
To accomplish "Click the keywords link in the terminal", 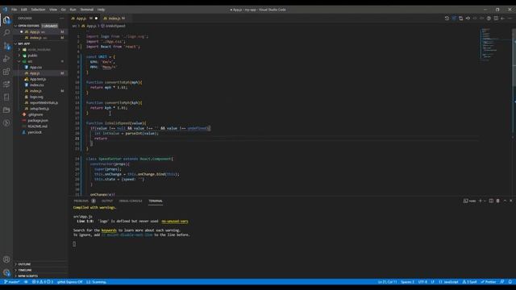I will point(109,230).
